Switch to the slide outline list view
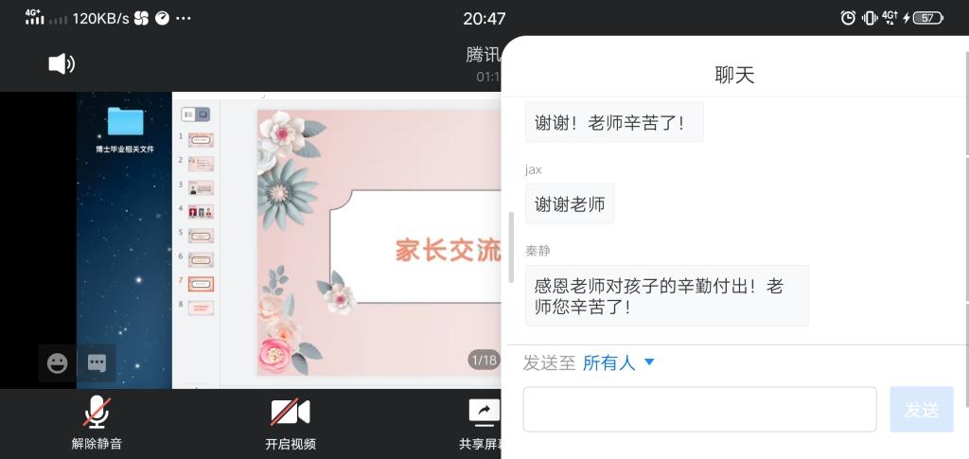 click(189, 115)
